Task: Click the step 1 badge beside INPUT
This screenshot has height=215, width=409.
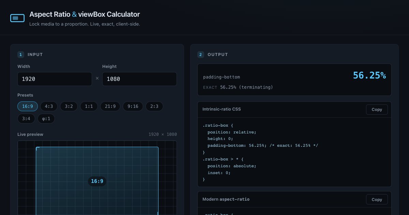Action: (21, 55)
